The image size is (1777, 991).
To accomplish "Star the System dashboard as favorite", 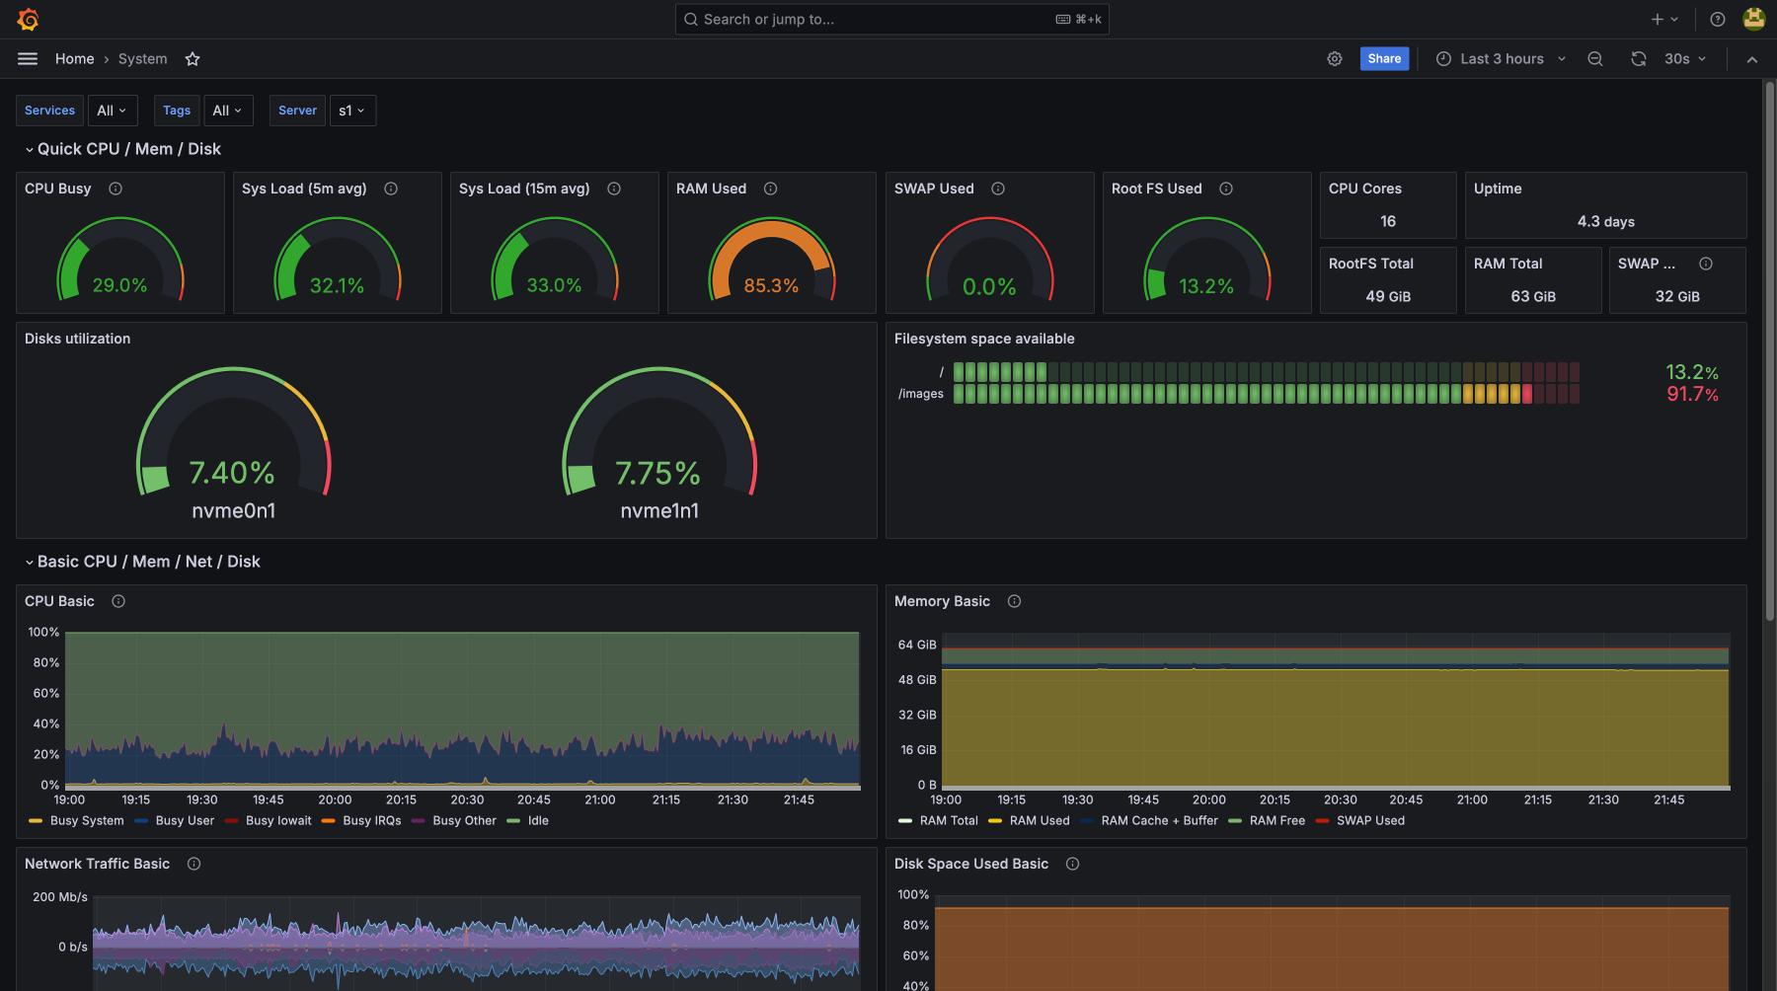I will [x=193, y=59].
